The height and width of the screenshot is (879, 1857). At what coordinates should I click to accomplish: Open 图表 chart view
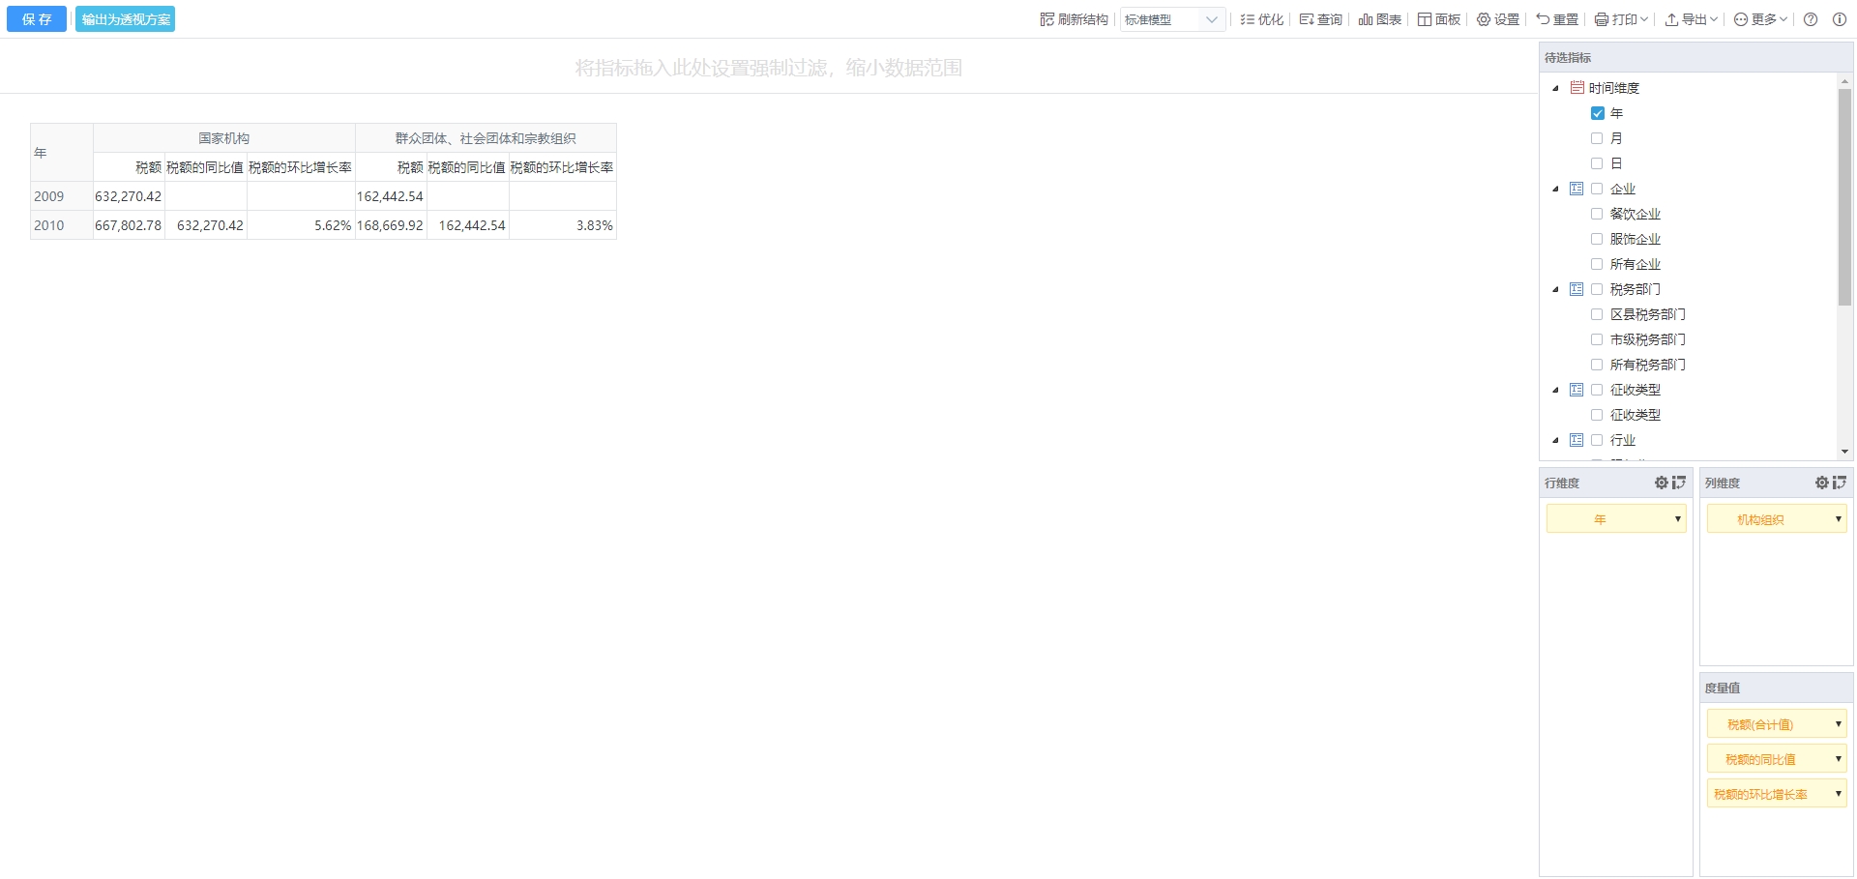[x=1379, y=19]
